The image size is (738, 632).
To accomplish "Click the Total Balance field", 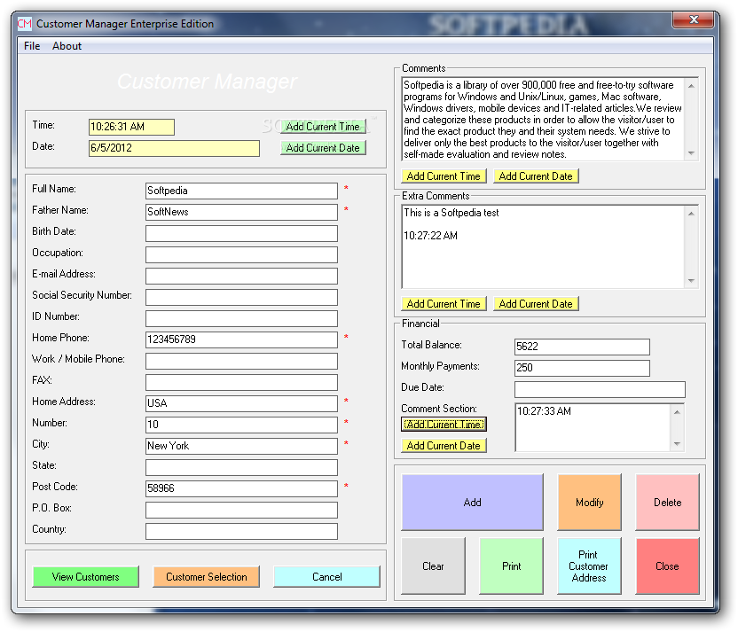I will coord(582,347).
